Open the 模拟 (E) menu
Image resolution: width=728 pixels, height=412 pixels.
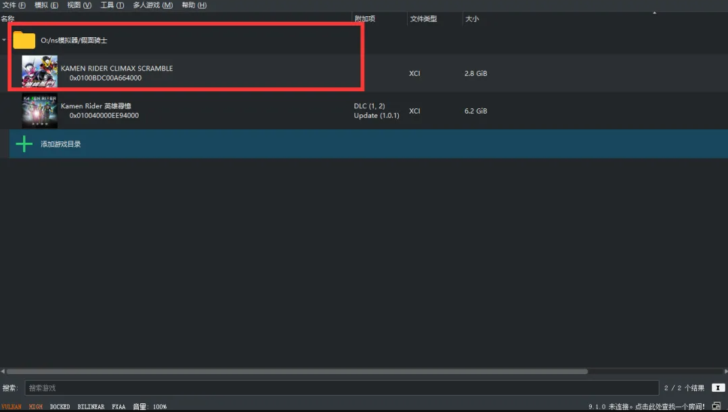pyautogui.click(x=47, y=5)
